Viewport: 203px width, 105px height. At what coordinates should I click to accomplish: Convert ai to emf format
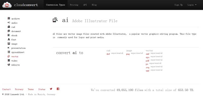point(147,54)
